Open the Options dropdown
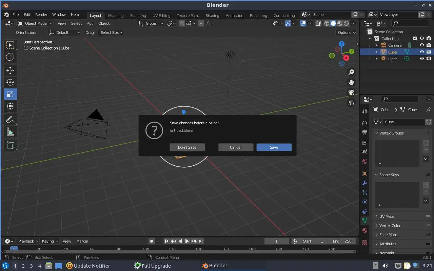 pyautogui.click(x=347, y=33)
